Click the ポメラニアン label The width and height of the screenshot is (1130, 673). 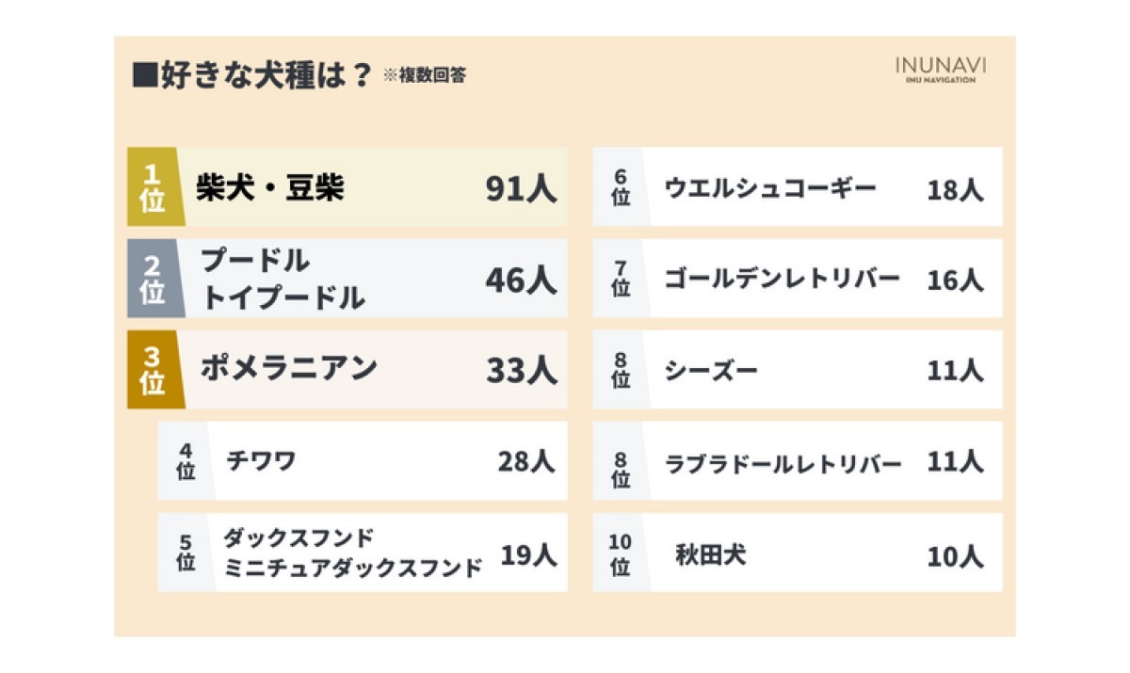click(x=288, y=368)
